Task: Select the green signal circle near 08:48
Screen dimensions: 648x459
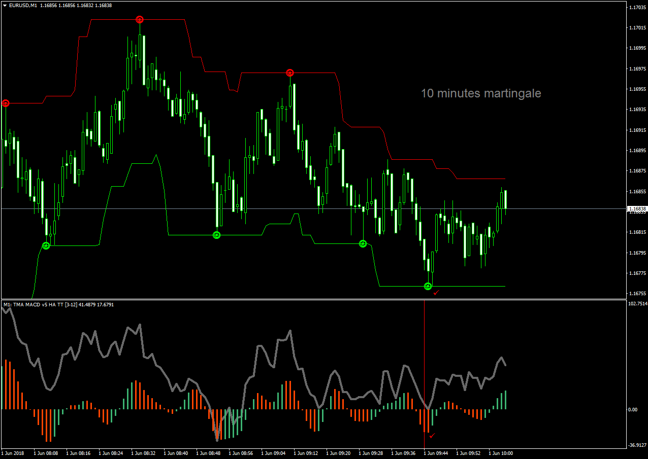Action: pyautogui.click(x=216, y=235)
